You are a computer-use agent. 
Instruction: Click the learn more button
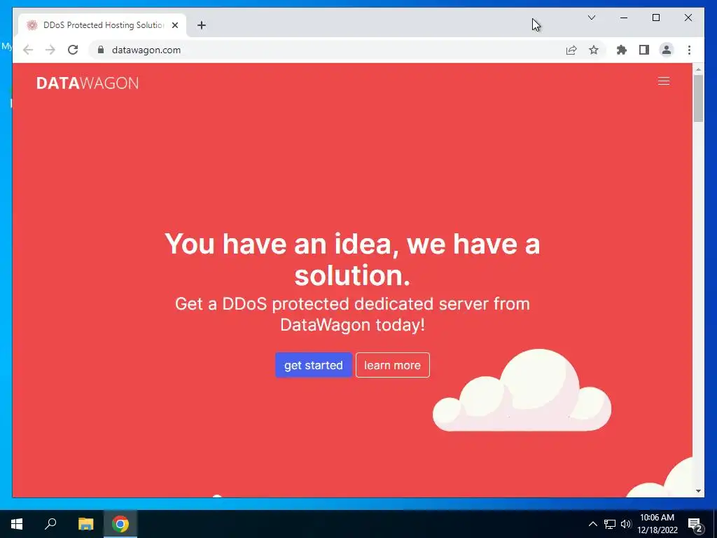pyautogui.click(x=392, y=365)
